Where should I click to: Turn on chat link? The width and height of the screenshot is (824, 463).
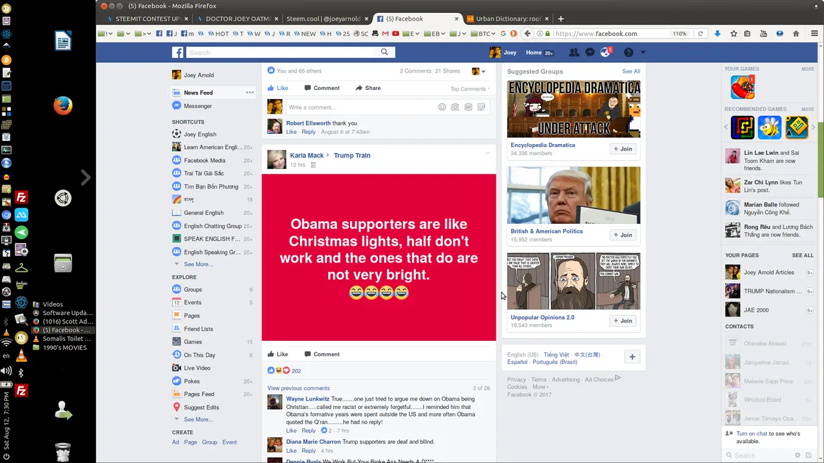751,434
